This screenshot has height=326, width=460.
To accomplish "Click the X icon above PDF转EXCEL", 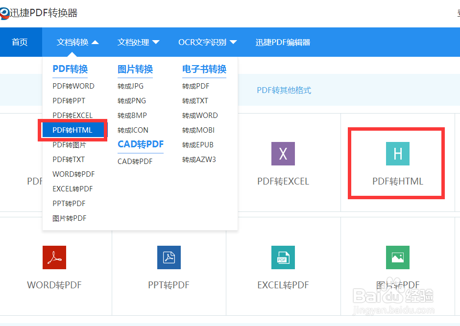I will click(283, 153).
